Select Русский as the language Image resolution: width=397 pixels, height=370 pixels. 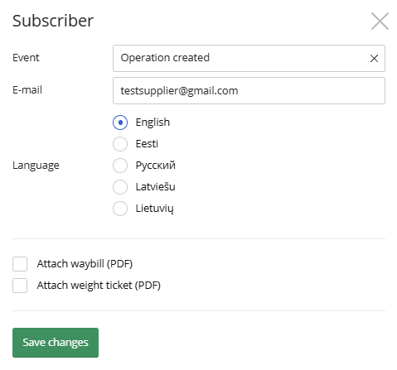point(120,166)
